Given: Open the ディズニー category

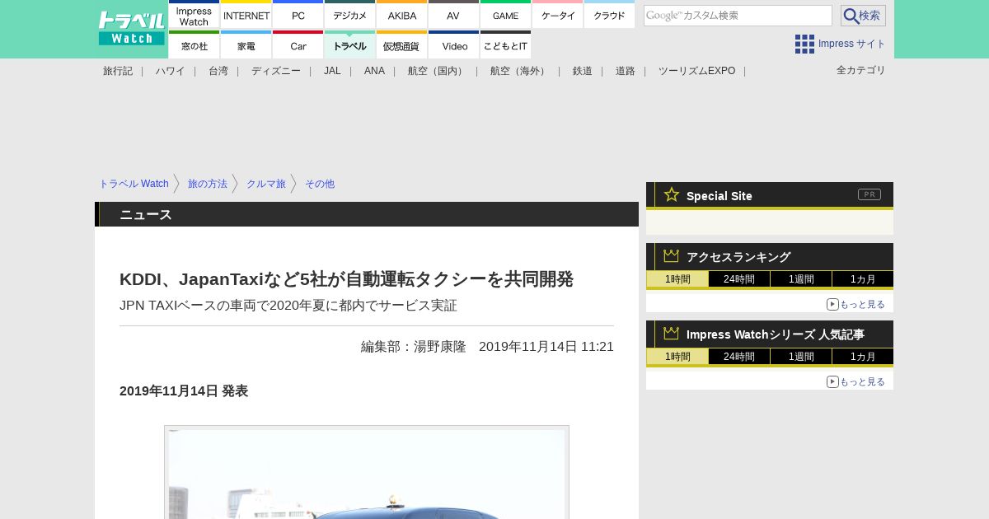Looking at the screenshot, I should point(276,71).
